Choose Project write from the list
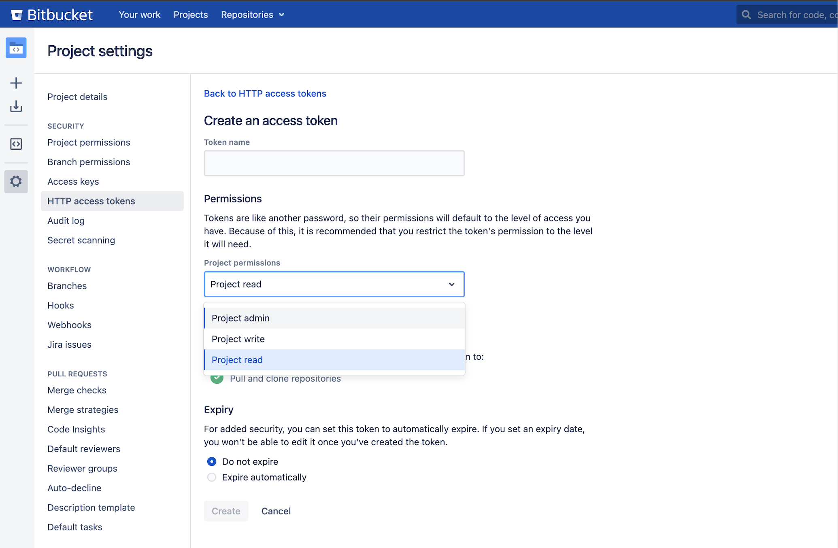Viewport: 838px width, 548px height. click(x=334, y=339)
